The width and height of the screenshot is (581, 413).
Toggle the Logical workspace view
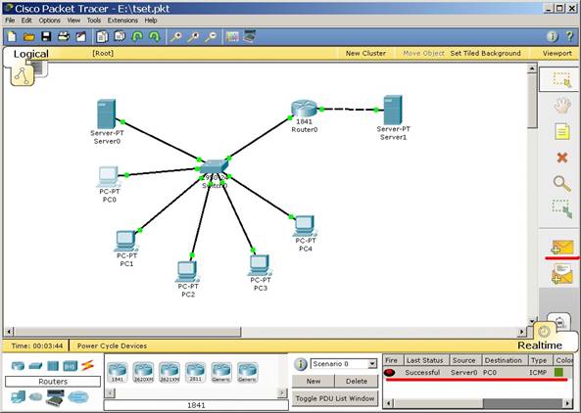(30, 54)
